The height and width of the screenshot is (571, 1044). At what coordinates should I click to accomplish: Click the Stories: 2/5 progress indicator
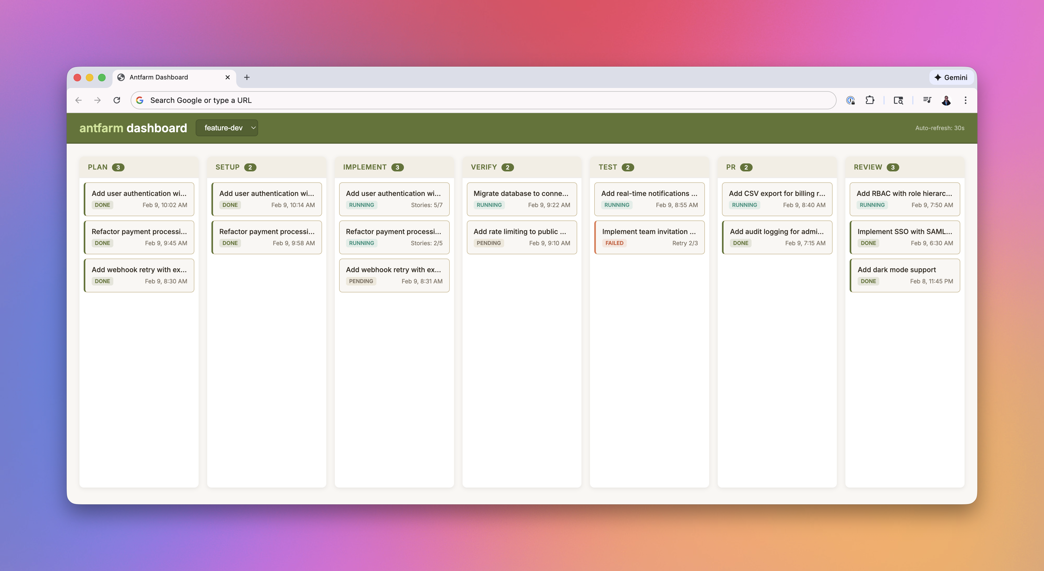(x=426, y=243)
